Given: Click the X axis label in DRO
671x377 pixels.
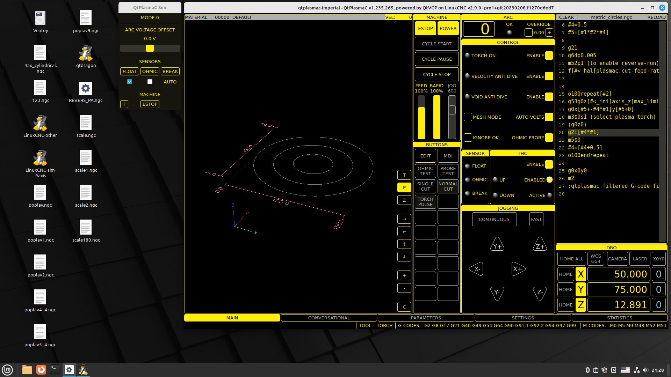Looking at the screenshot, I should 581,274.
